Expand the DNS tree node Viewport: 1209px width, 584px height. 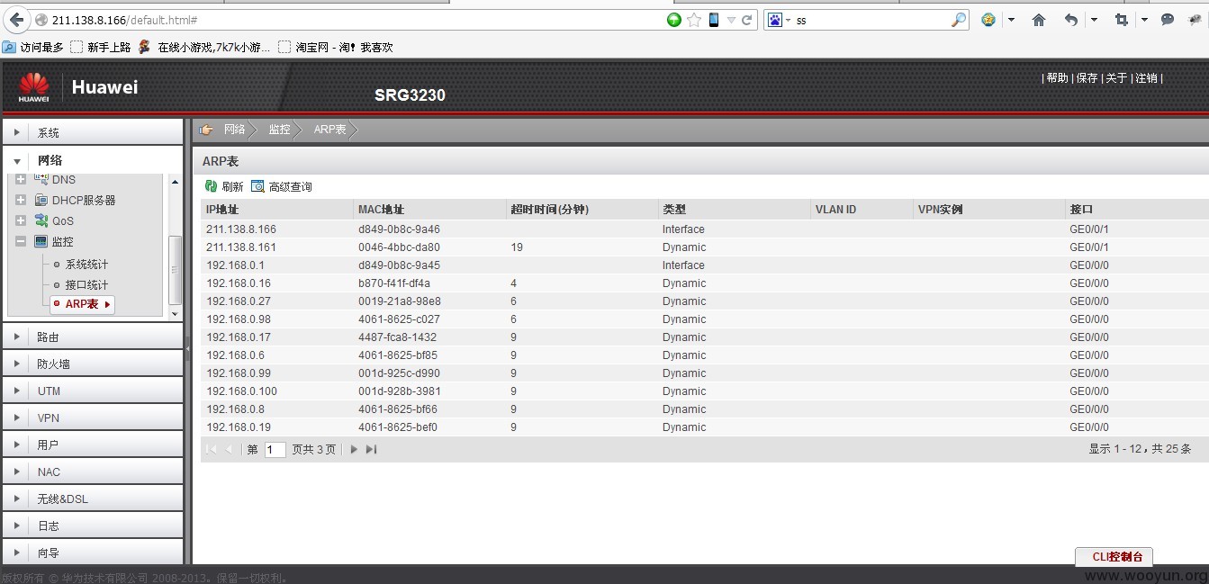(x=21, y=179)
